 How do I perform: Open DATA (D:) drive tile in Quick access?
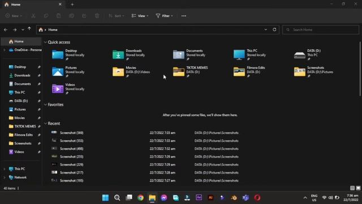(308, 55)
